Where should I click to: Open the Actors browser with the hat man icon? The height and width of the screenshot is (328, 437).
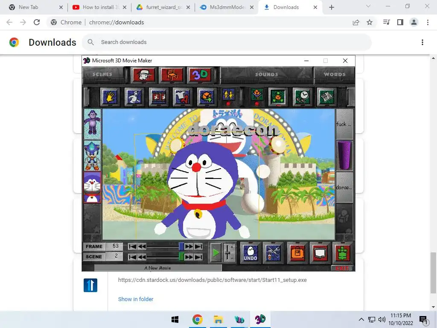144,75
